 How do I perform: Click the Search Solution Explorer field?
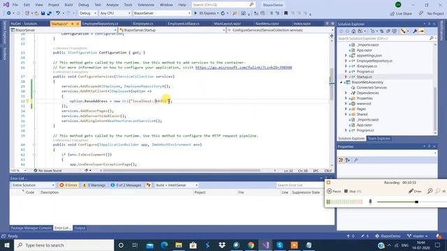(386, 38)
